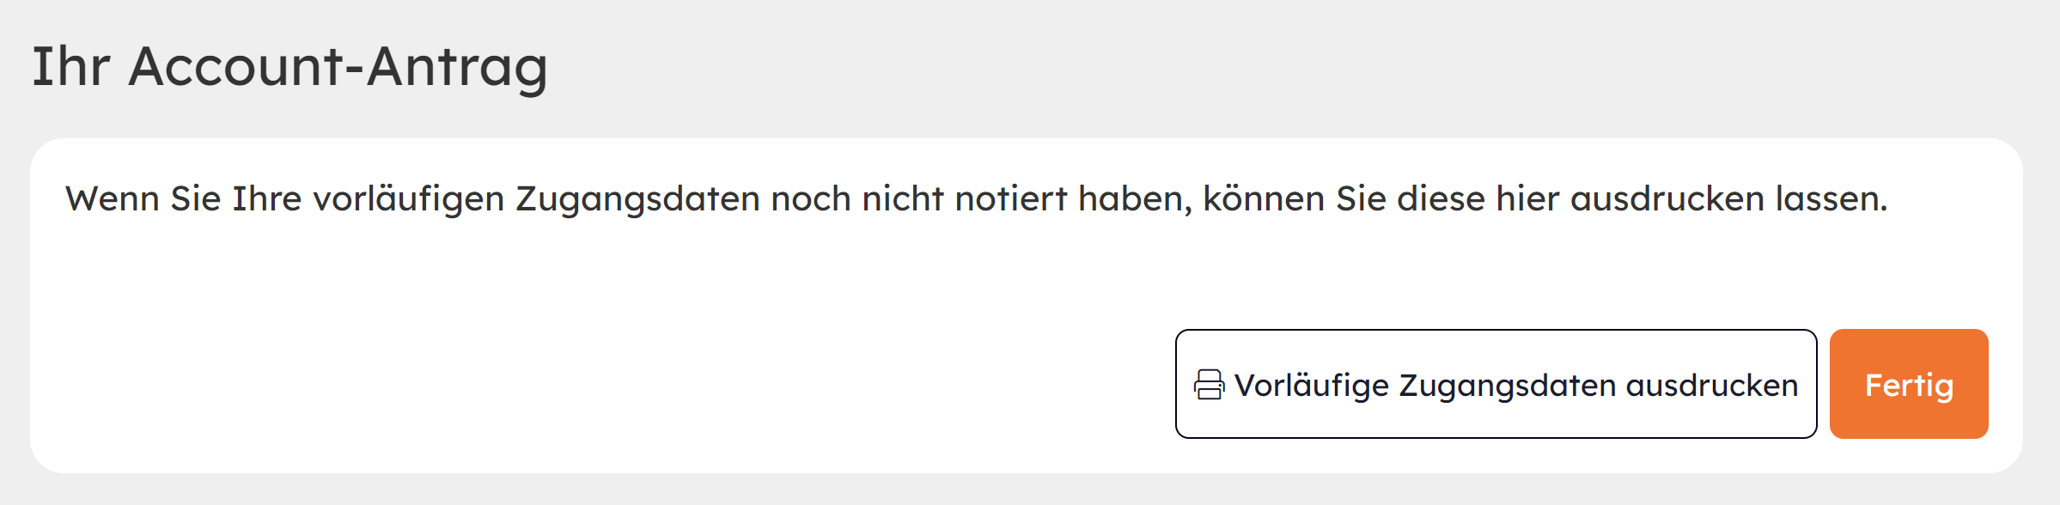This screenshot has height=505, width=2060.
Task: Click the orange Fertig button
Action: point(1908,384)
